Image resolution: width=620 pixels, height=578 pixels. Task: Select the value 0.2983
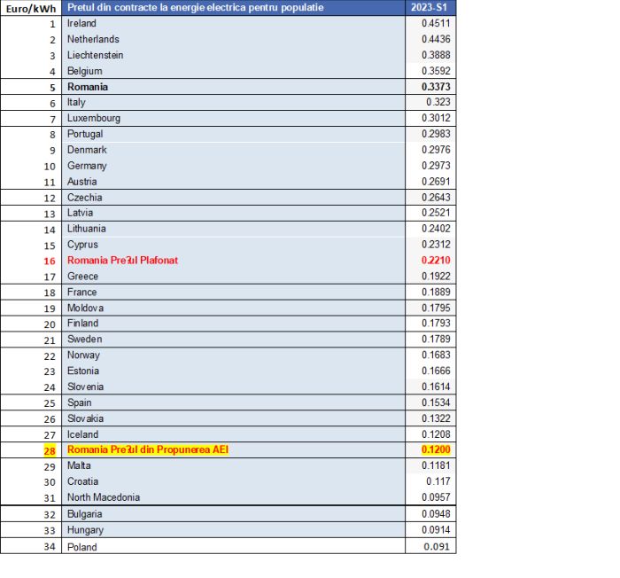(x=436, y=134)
